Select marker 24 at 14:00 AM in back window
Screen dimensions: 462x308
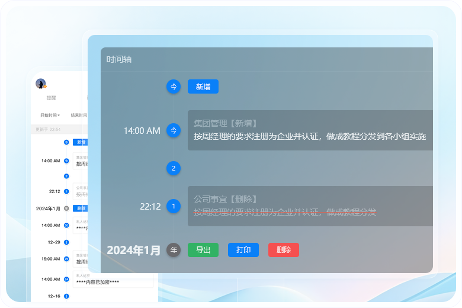click(66, 279)
